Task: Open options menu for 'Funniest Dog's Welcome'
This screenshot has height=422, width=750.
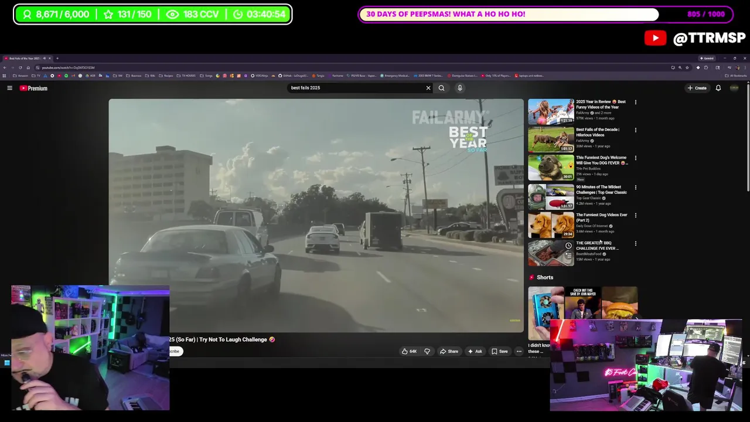Action: [x=635, y=158]
